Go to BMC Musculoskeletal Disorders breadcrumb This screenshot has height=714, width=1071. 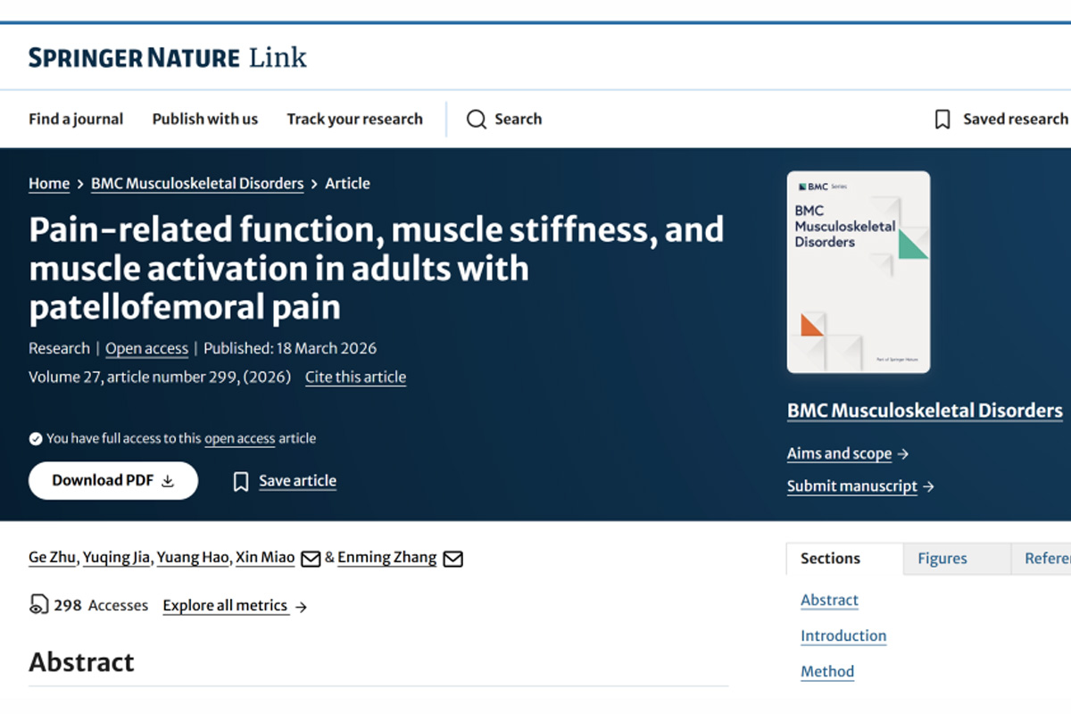point(197,183)
